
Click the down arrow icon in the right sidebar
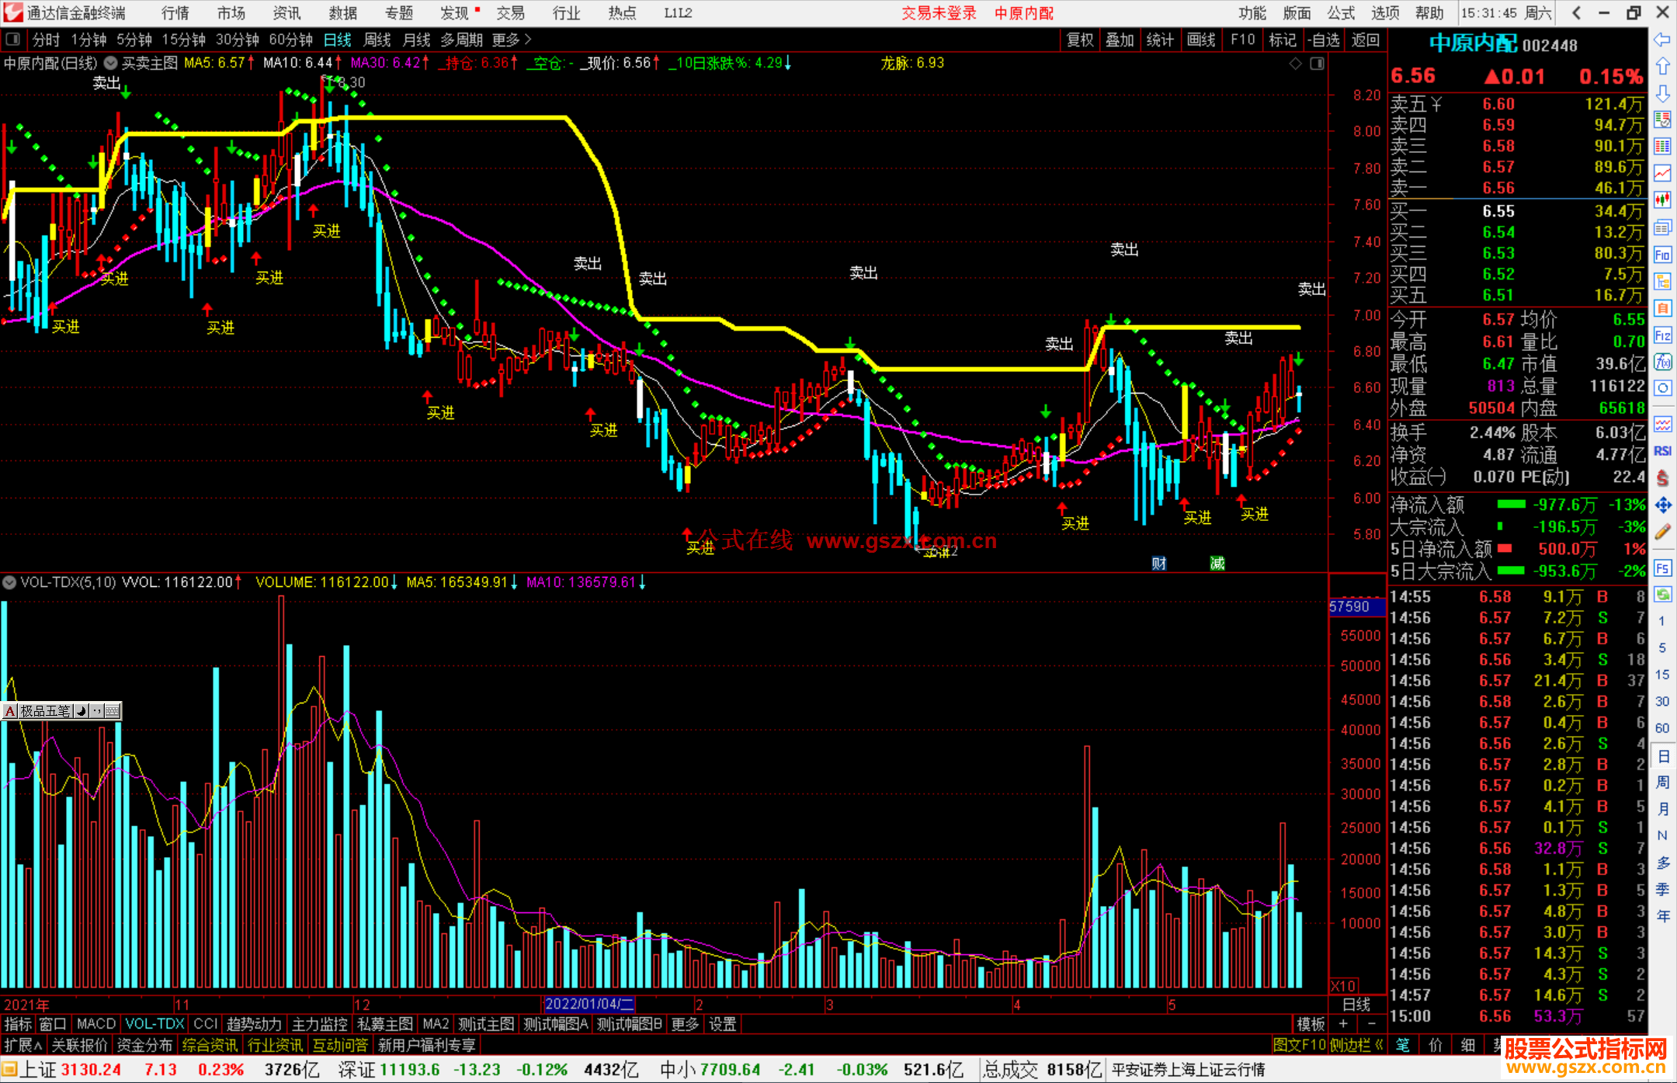click(x=1662, y=93)
